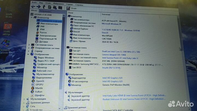Expand the Сеть tree node
Image resolution: width=197 pixels, height=111 pixels.
tap(23, 106)
